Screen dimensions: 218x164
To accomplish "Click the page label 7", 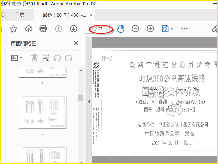I will tap(43, 82).
